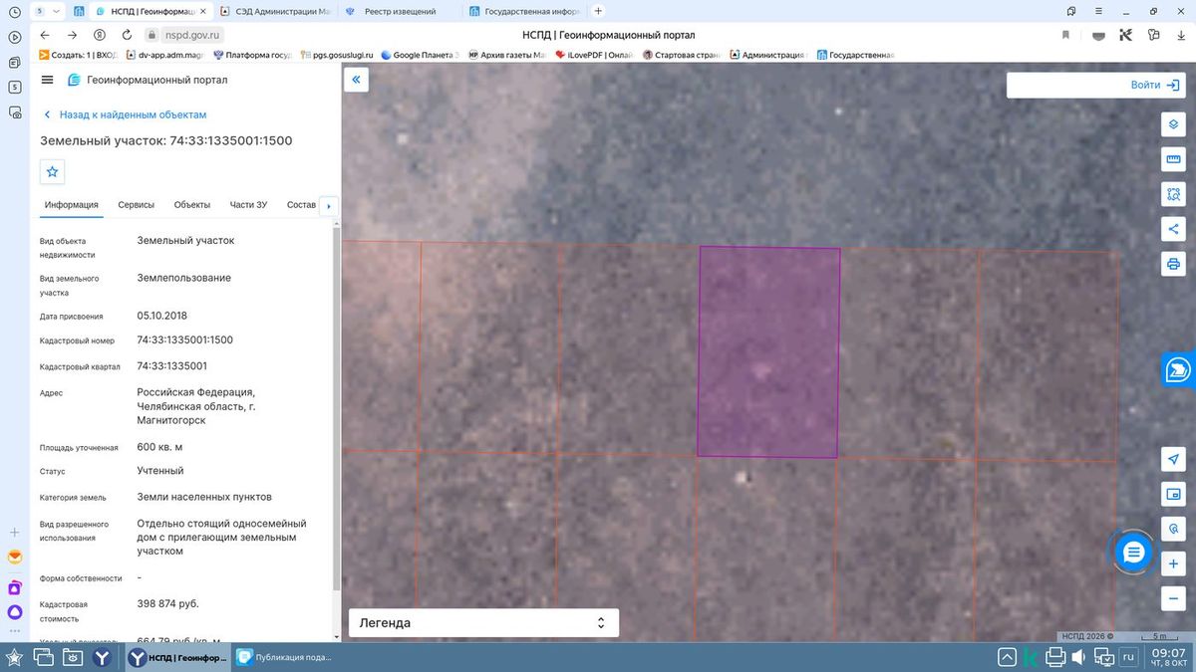
Task: Open browser downloads
Action: click(x=1182, y=35)
